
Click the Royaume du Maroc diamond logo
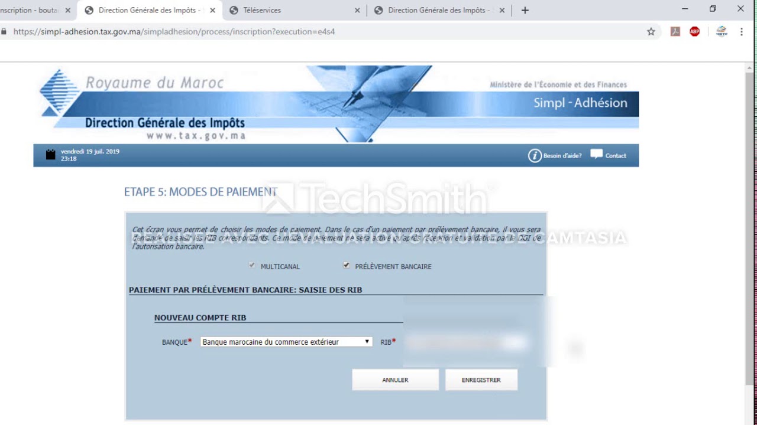59,92
